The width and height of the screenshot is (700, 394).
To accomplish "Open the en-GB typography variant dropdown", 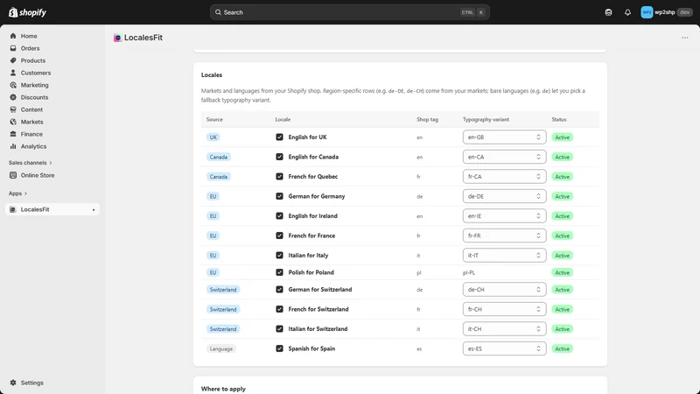I will [504, 137].
